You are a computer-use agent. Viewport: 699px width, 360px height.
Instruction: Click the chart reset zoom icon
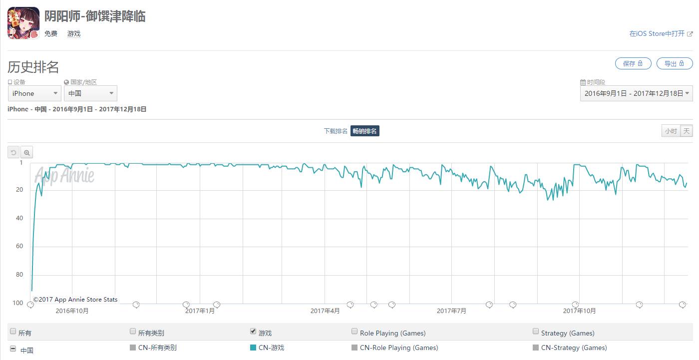[13, 153]
